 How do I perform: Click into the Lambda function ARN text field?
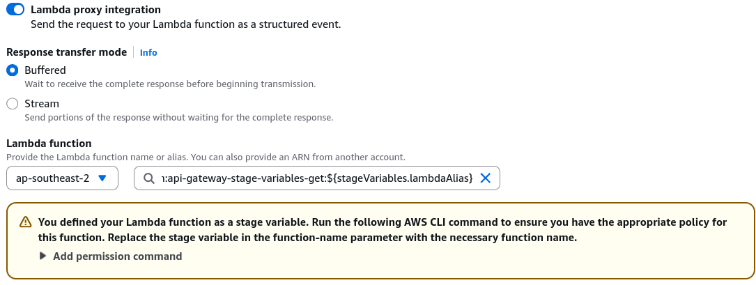tap(317, 178)
